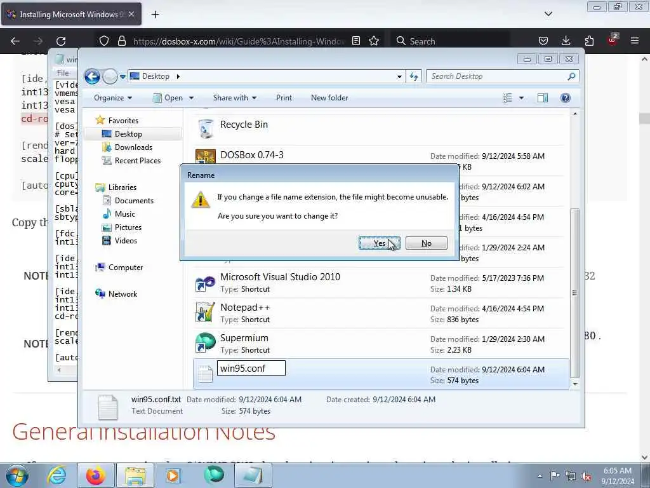650x488 pixels.
Task: Expand the address bar history dropdown
Action: point(399,76)
